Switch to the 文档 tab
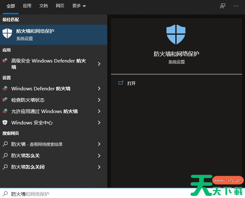The image size is (245, 198). click(44, 6)
